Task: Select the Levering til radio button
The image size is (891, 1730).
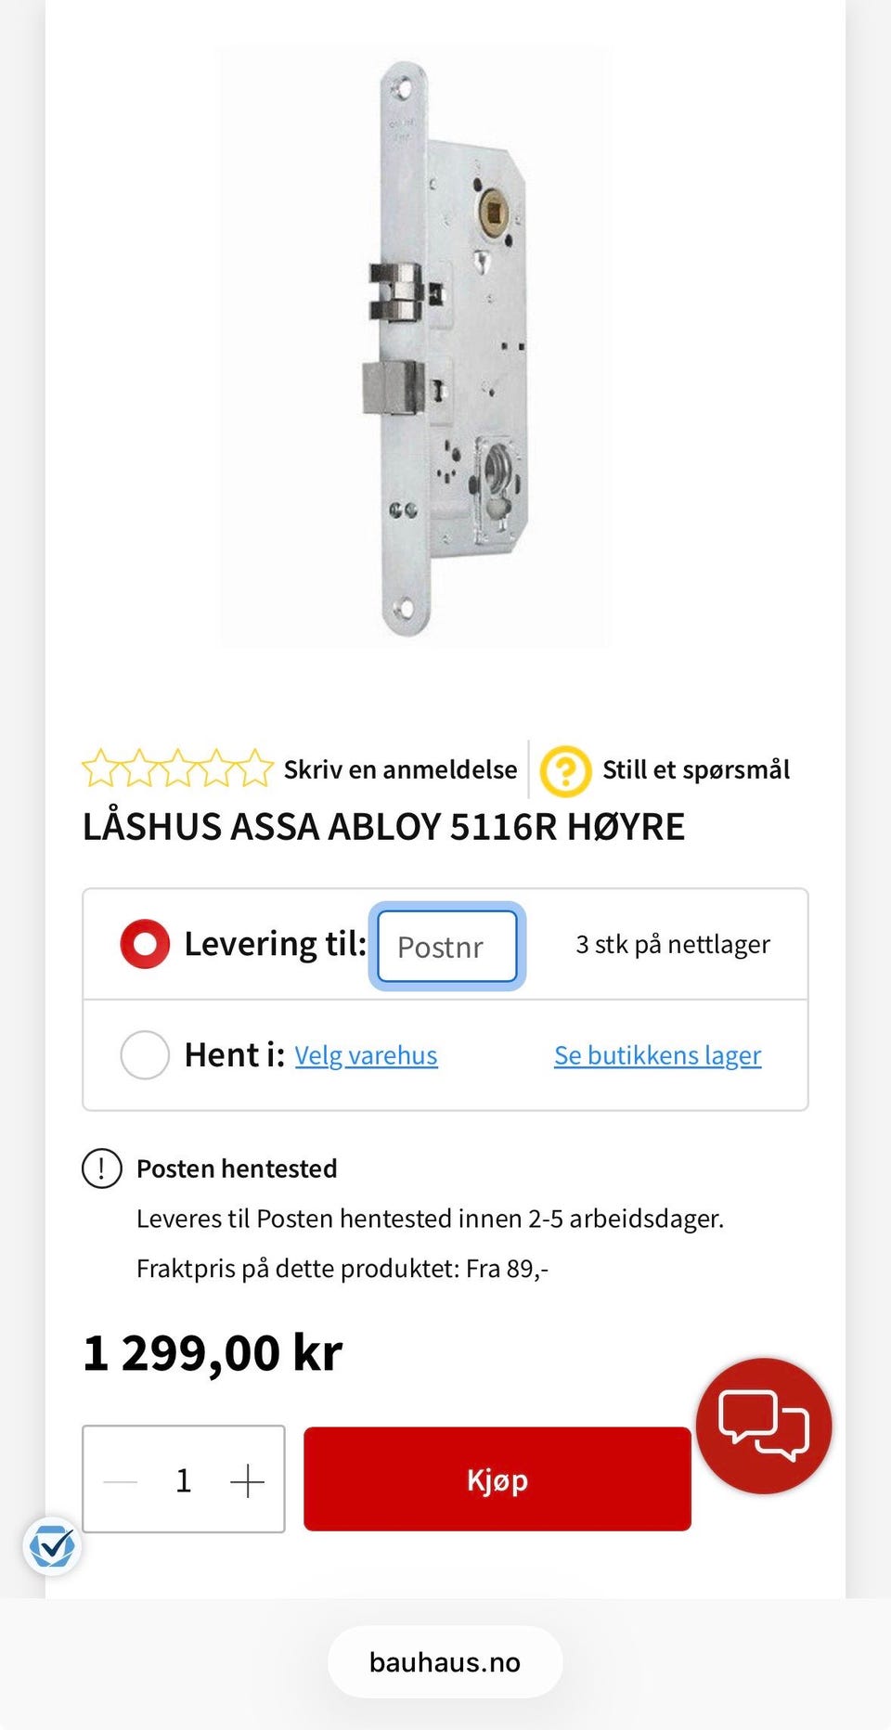Action: click(145, 944)
